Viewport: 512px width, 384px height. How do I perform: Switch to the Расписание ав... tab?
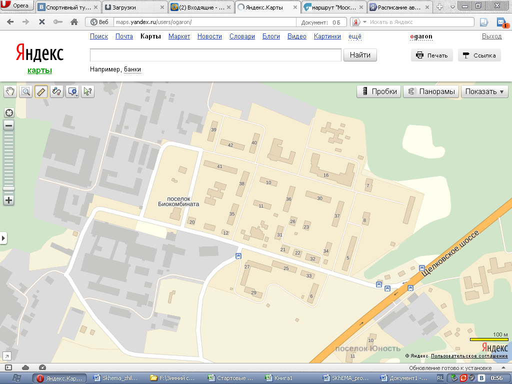click(x=400, y=7)
